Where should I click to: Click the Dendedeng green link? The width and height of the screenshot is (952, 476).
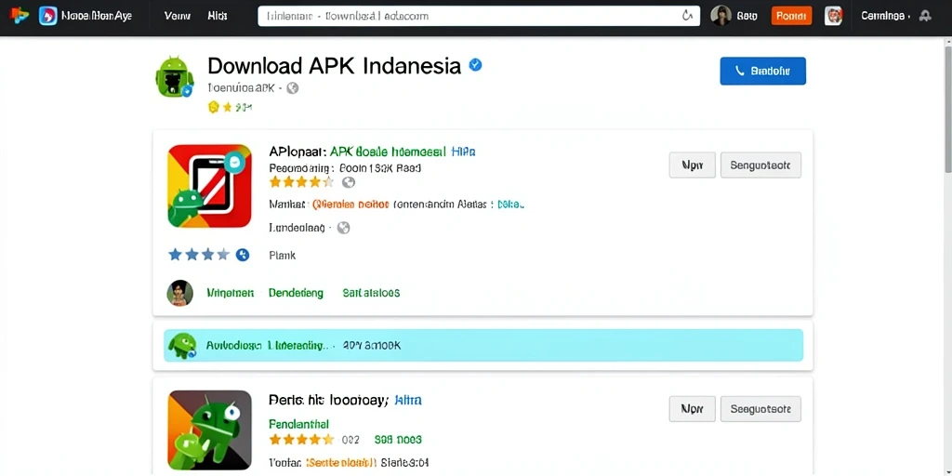point(297,293)
